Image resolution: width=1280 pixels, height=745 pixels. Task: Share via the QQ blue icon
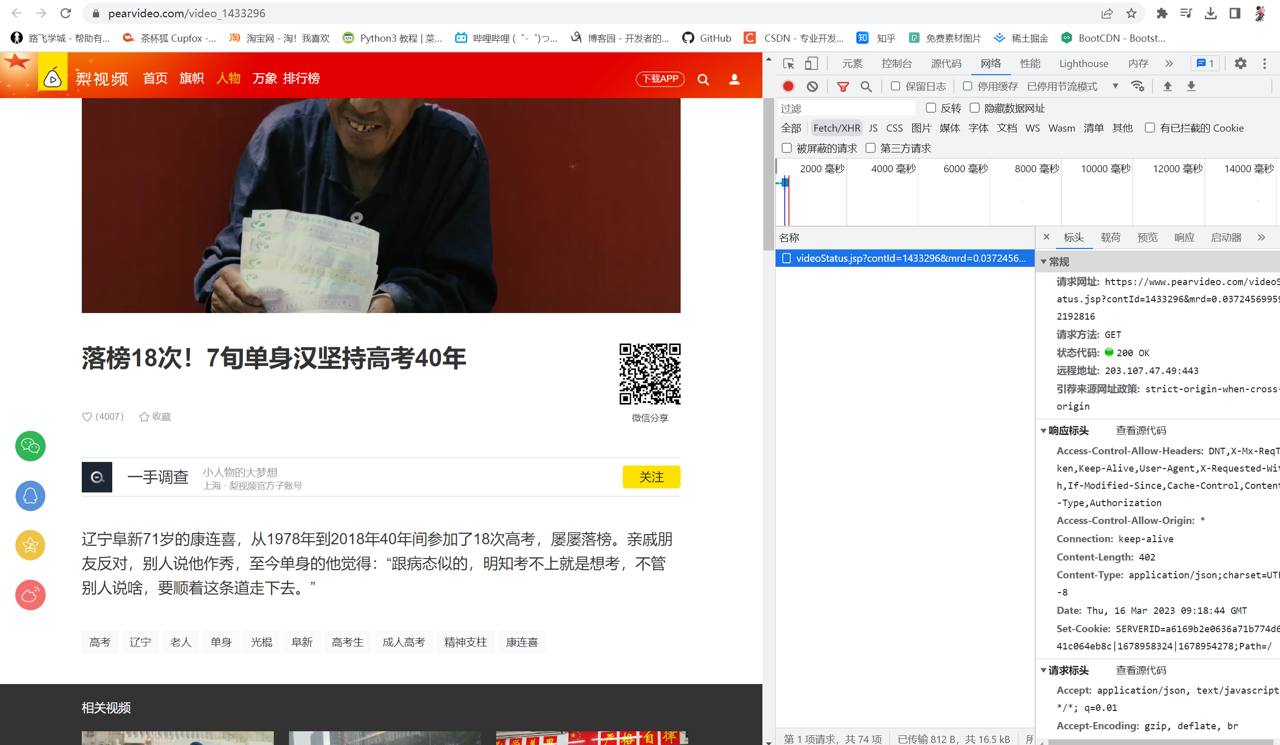30,495
